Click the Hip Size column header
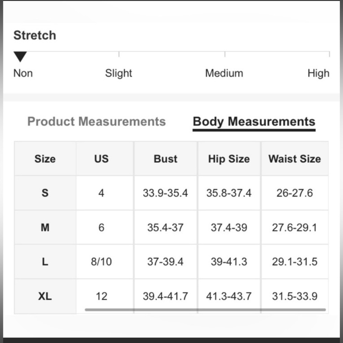343x343 pixels. point(229,158)
